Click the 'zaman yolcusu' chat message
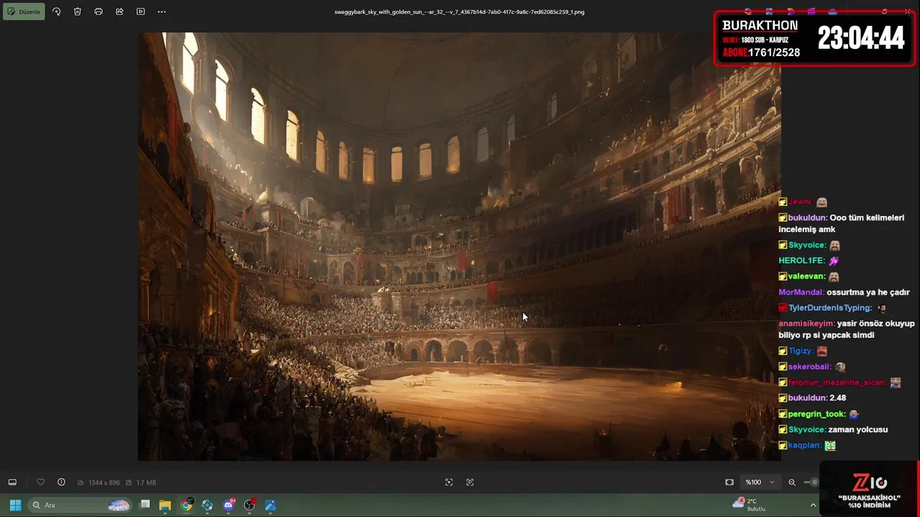This screenshot has width=920, height=517. tap(858, 429)
